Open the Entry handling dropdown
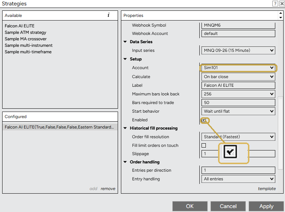285x212 pixels. [x=238, y=179]
